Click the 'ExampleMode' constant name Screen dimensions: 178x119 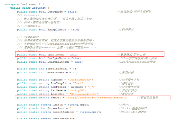tap(57, 30)
